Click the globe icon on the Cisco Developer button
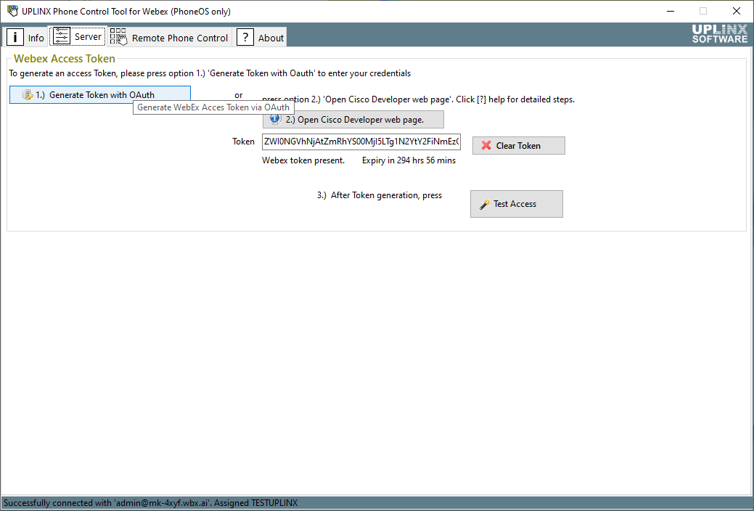 tap(276, 119)
